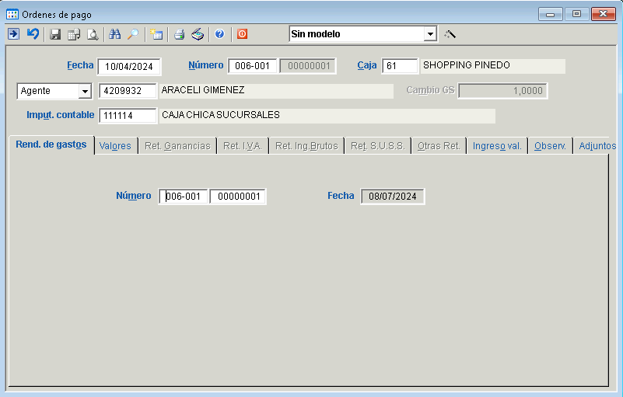Click the Caja field containing 61

click(400, 67)
